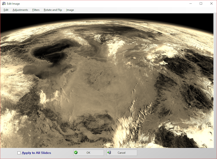Enable the Apply to All Slides checkbox
The image size is (217, 159).
pos(19,153)
